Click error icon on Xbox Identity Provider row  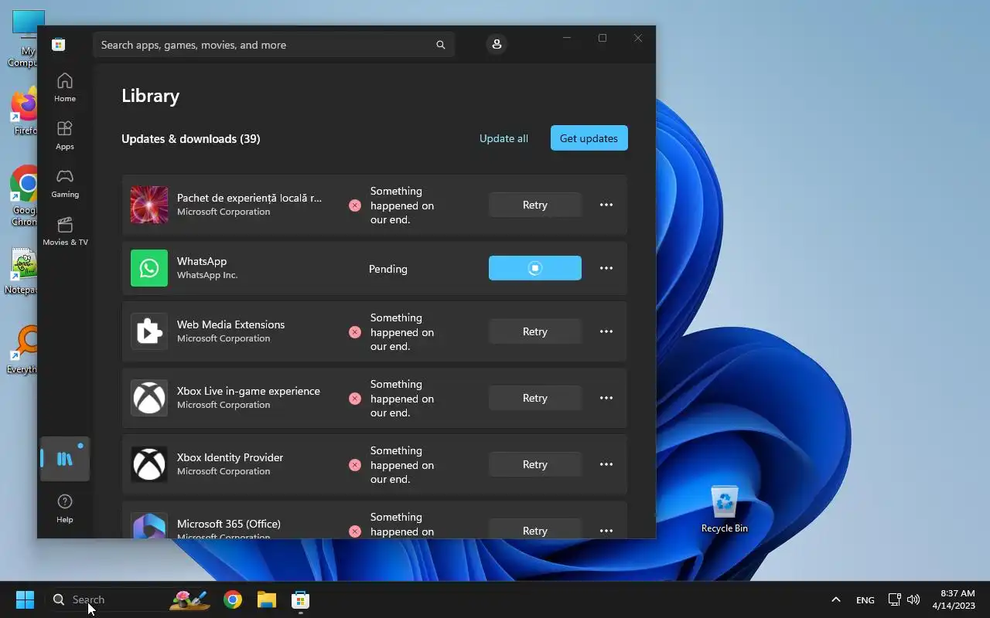tap(354, 465)
